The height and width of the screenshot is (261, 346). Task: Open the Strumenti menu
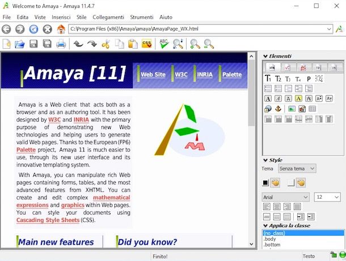coord(142,17)
